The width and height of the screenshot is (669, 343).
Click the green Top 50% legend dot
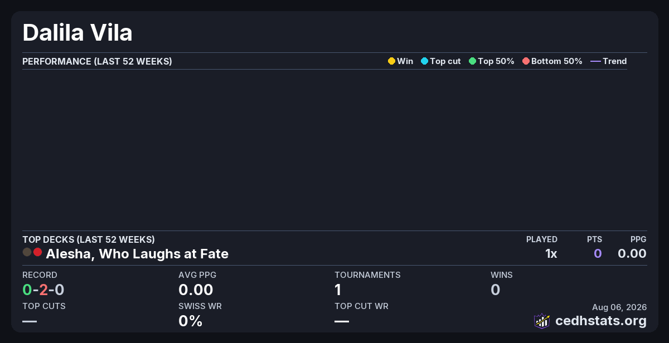coord(472,61)
